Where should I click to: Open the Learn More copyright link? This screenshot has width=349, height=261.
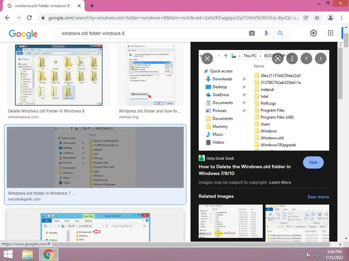tap(280, 182)
